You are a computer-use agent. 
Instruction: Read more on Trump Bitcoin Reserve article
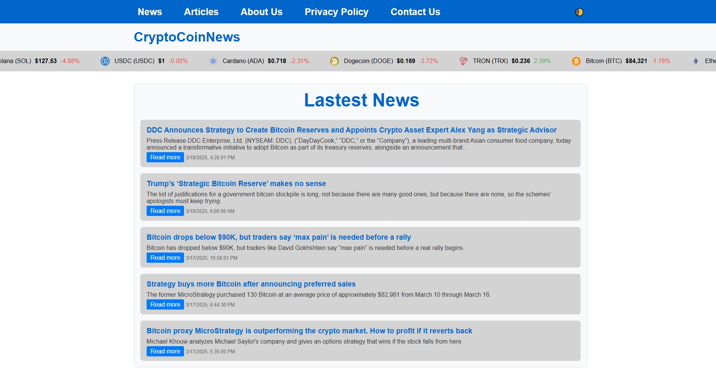pos(165,211)
